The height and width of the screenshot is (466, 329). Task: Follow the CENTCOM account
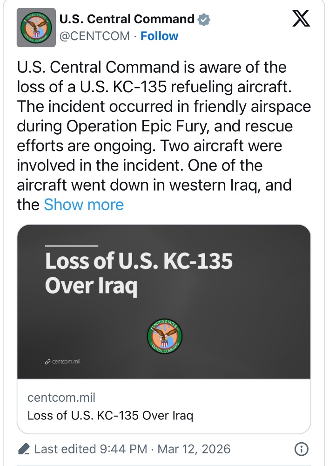[x=159, y=36]
